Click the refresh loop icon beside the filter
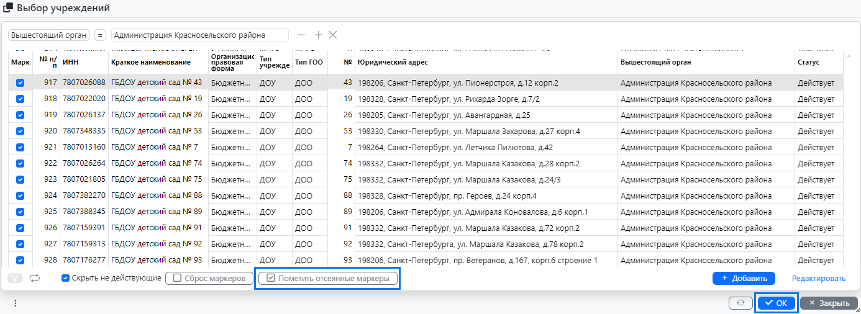 tap(35, 278)
